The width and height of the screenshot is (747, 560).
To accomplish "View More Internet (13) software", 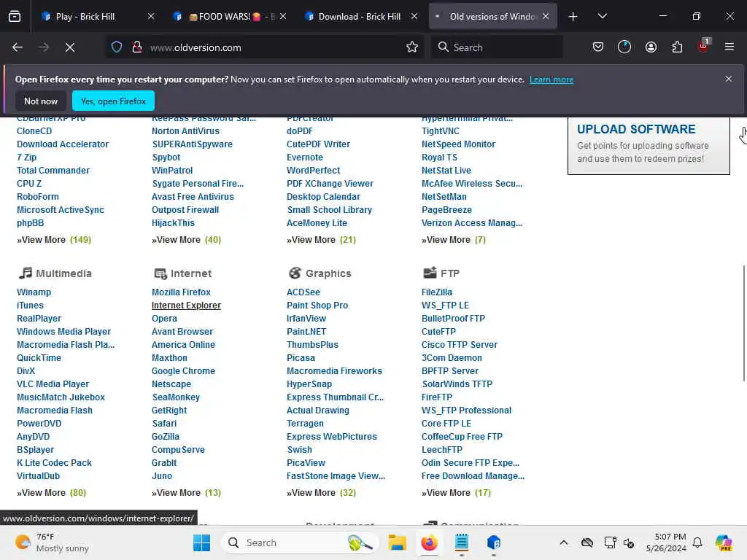I will [x=186, y=492].
